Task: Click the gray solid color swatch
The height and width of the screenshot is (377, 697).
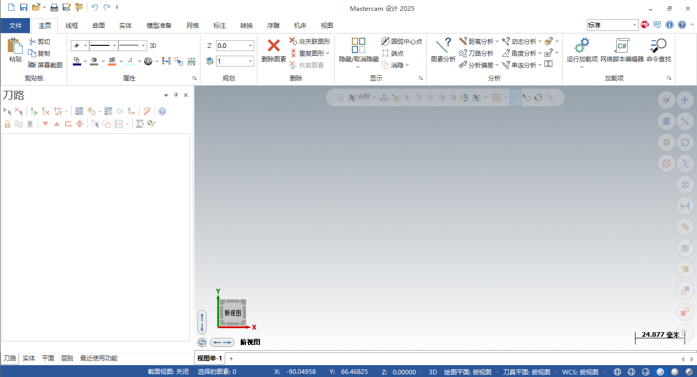Action: pos(94,61)
